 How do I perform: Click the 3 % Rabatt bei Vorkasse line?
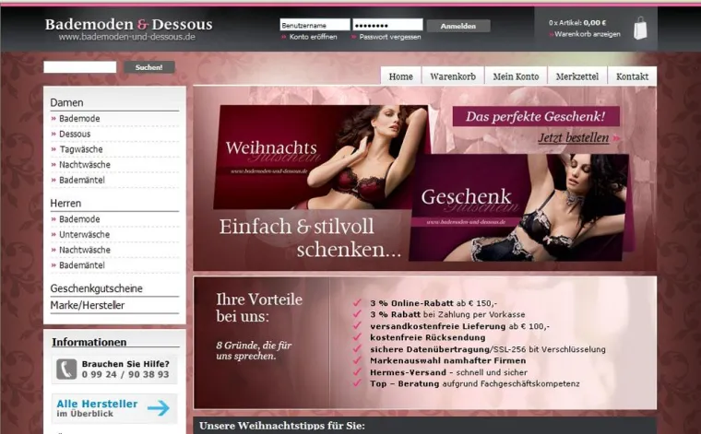(x=447, y=315)
